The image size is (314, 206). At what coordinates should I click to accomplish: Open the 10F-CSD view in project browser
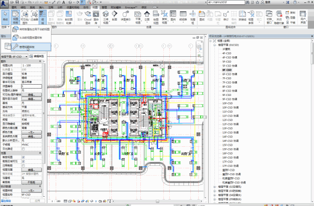(227, 103)
